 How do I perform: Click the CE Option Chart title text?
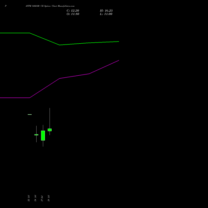(x=50, y=6)
